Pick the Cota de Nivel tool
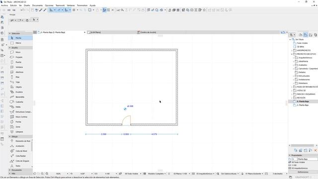 [20, 151]
